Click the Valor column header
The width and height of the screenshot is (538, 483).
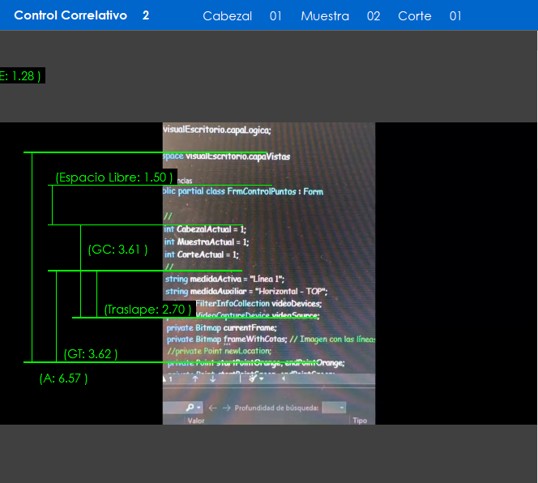(196, 421)
